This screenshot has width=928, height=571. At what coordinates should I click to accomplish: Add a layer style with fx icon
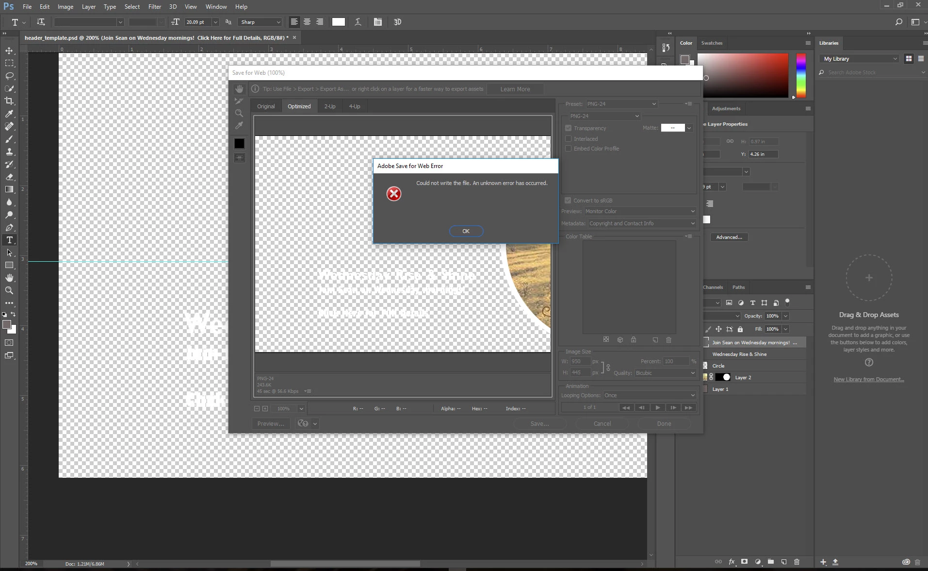pyautogui.click(x=732, y=562)
